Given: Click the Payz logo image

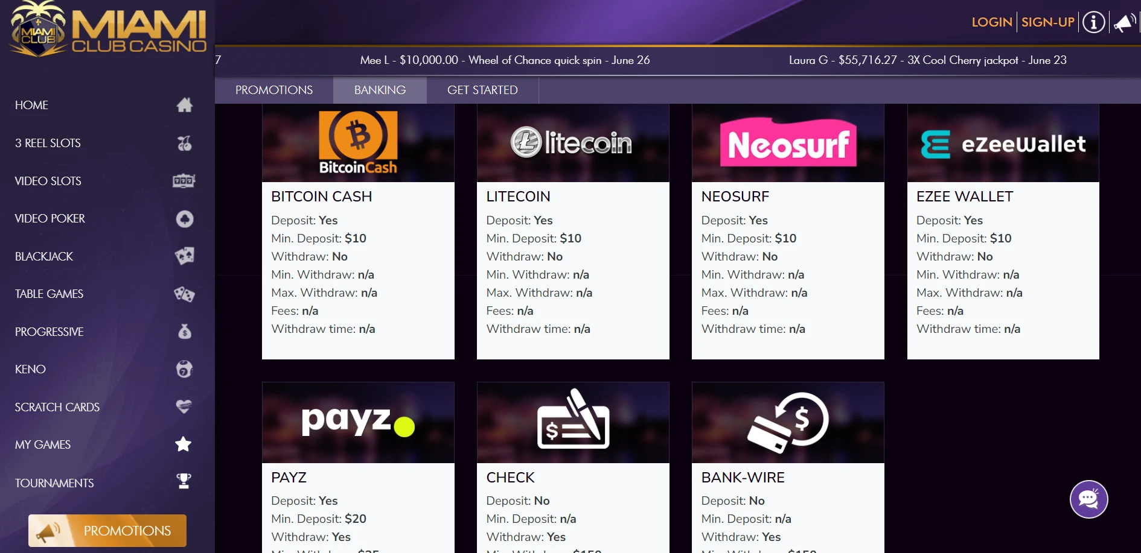Looking at the screenshot, I should click(x=358, y=421).
